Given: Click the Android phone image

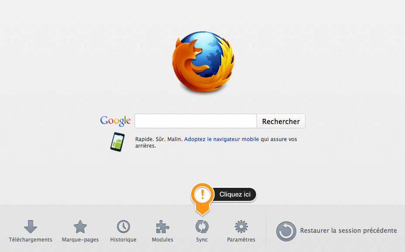Looking at the screenshot, I should pyautogui.click(x=117, y=142).
